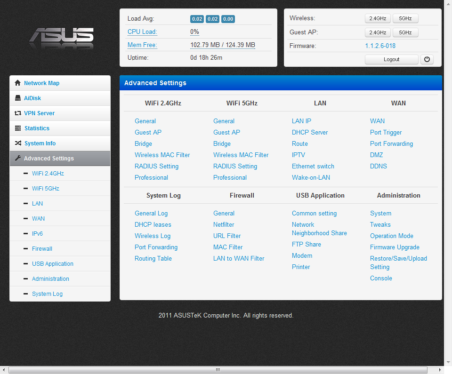Open the Port Trigger link under WAN
The image size is (452, 374).
[386, 133]
